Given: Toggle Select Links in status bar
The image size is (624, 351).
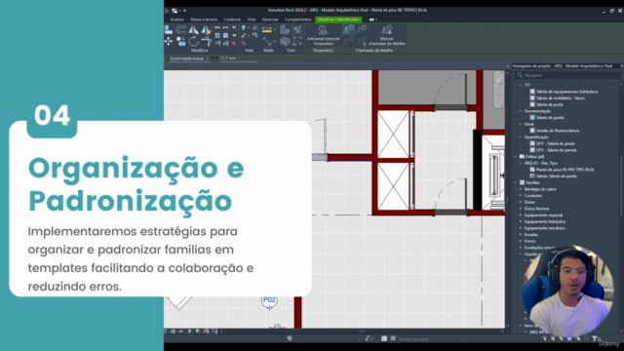Looking at the screenshot, I should tap(545, 338).
